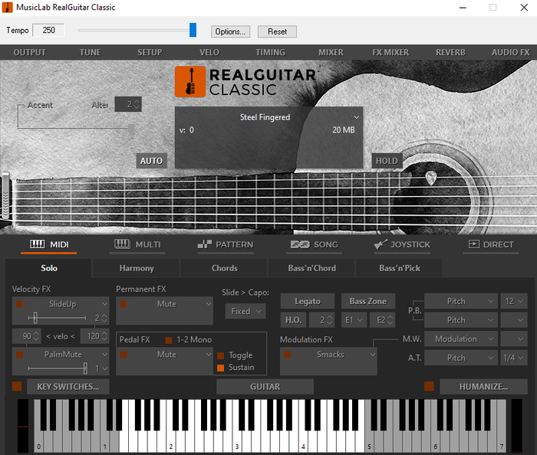537x455 pixels.
Task: Toggle the Permanent FX Mute enable square
Action: tap(124, 304)
